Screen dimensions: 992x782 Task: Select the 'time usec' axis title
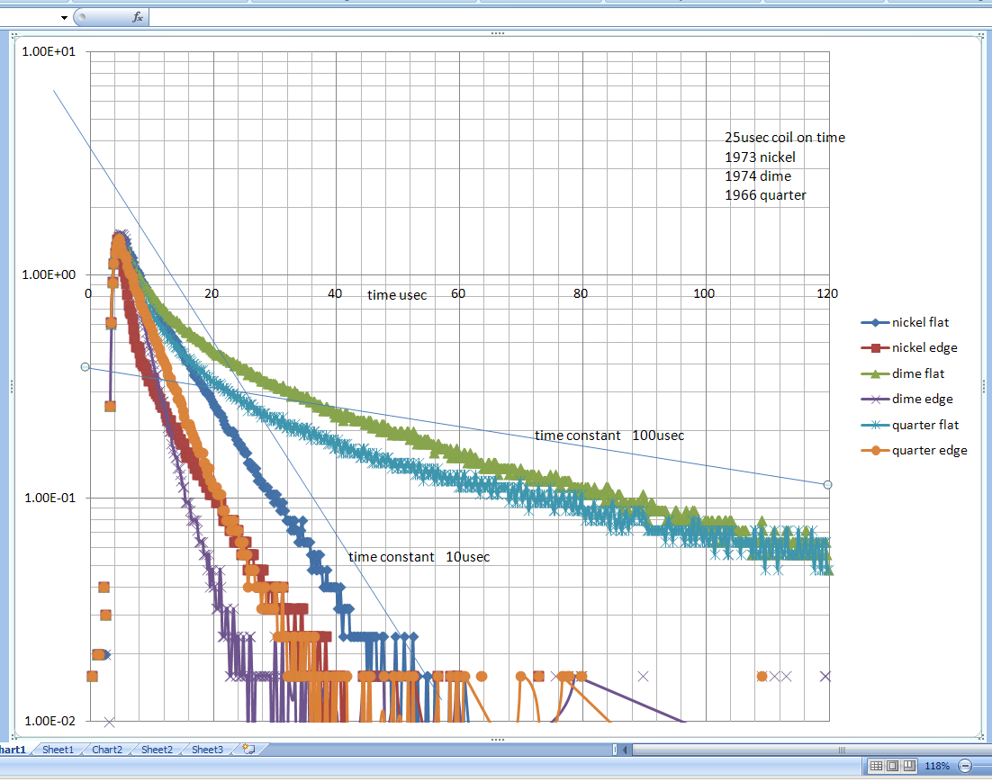pos(397,295)
